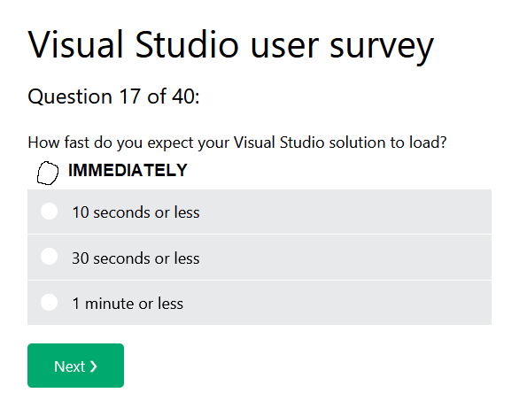
Task: Click the solution load speed question text
Action: pyautogui.click(x=237, y=143)
